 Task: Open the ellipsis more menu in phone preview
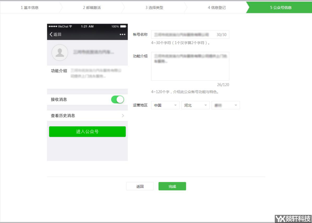(x=123, y=34)
